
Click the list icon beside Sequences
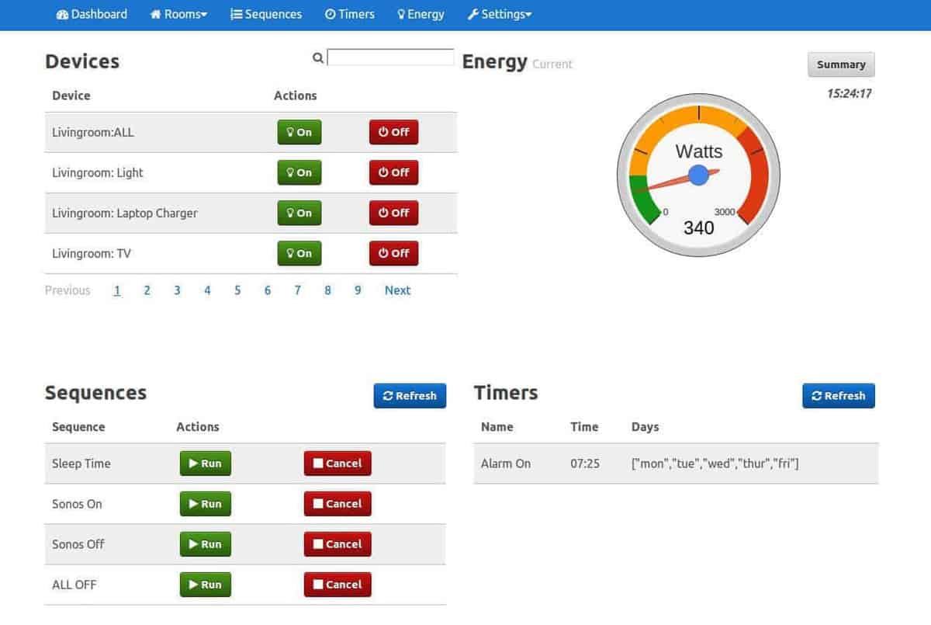(x=236, y=15)
